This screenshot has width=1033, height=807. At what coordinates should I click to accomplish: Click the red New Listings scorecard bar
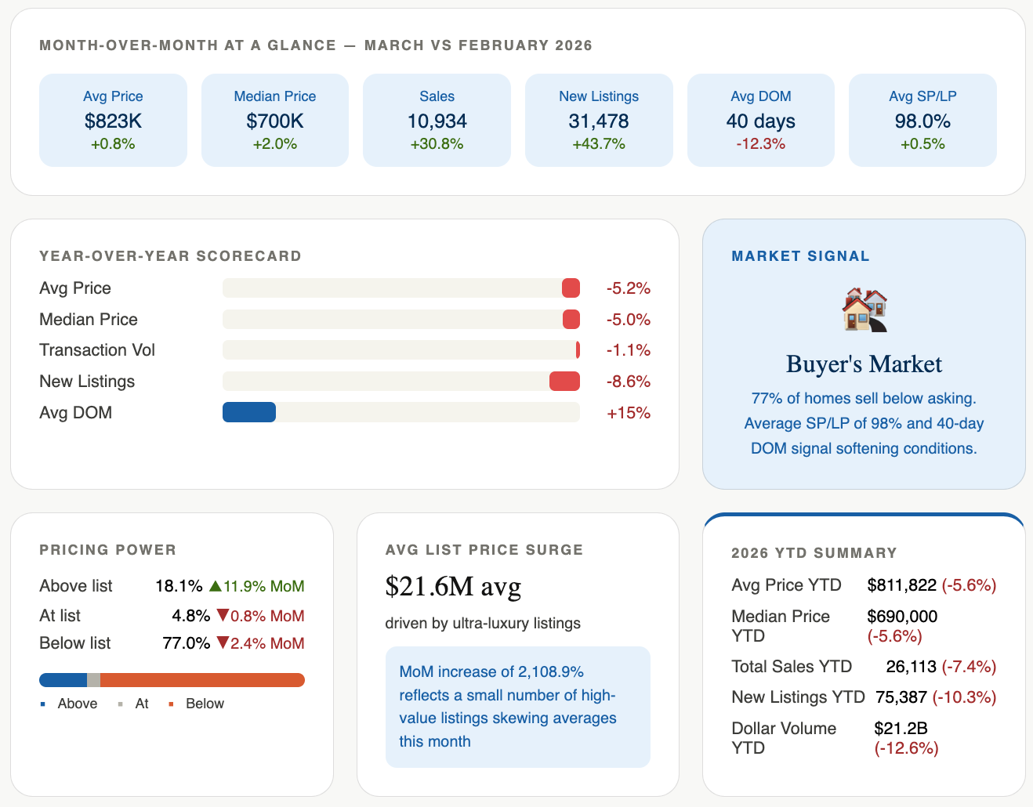pos(564,382)
